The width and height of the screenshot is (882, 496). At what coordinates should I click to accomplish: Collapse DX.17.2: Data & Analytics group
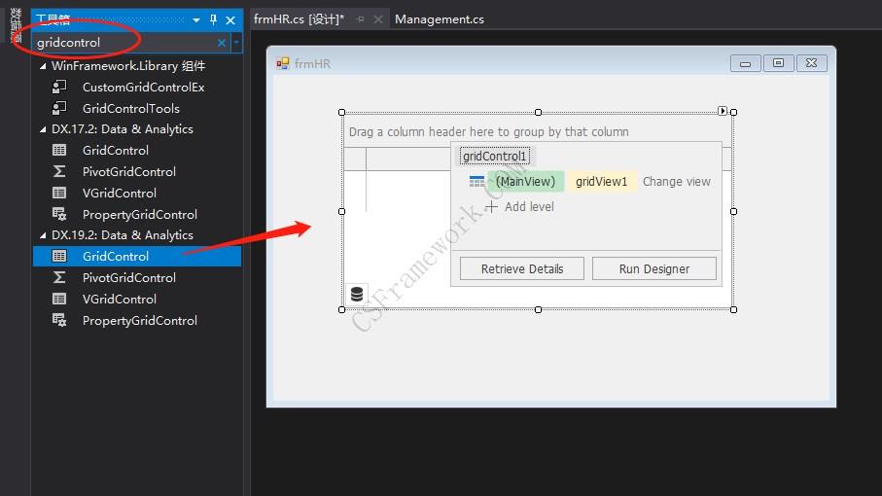[43, 129]
